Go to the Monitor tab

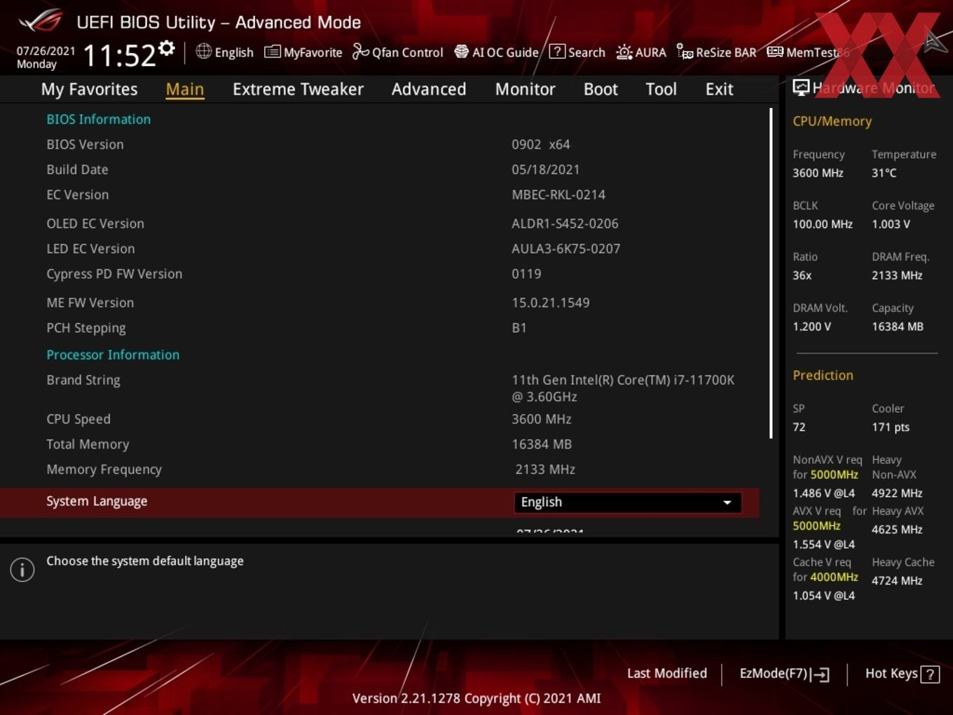pyautogui.click(x=525, y=89)
